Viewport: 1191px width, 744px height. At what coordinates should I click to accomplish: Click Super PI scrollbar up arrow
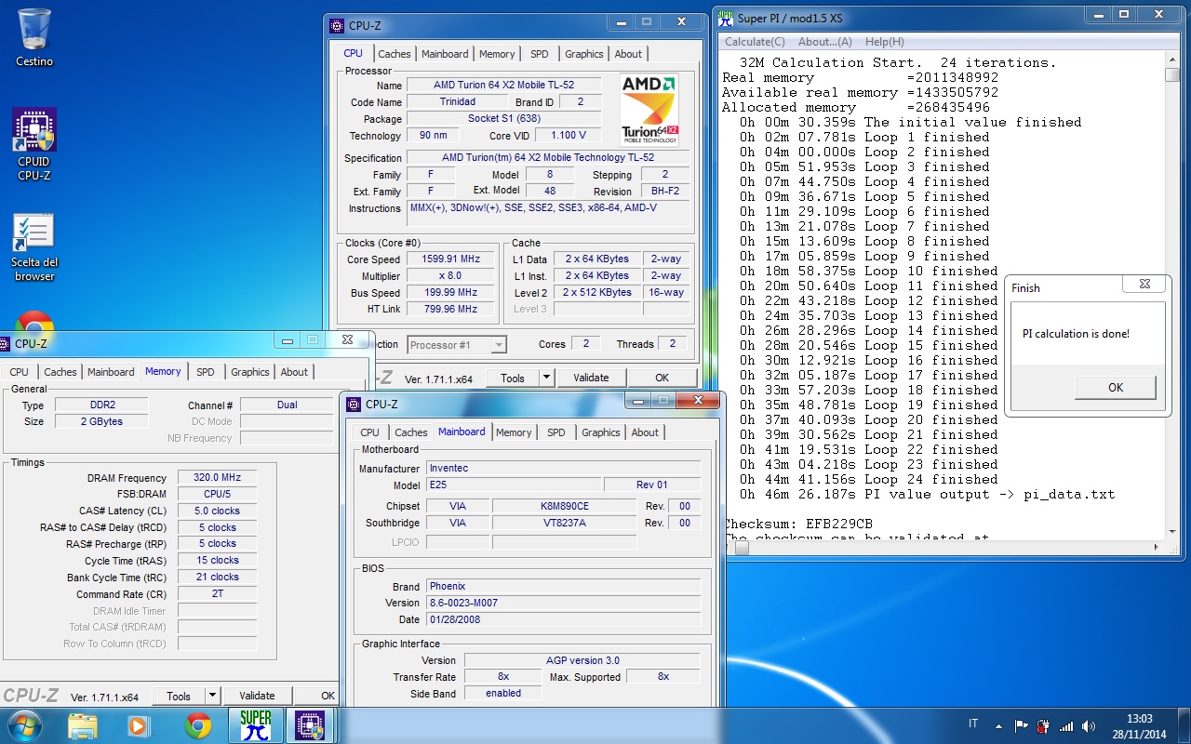(1171, 60)
